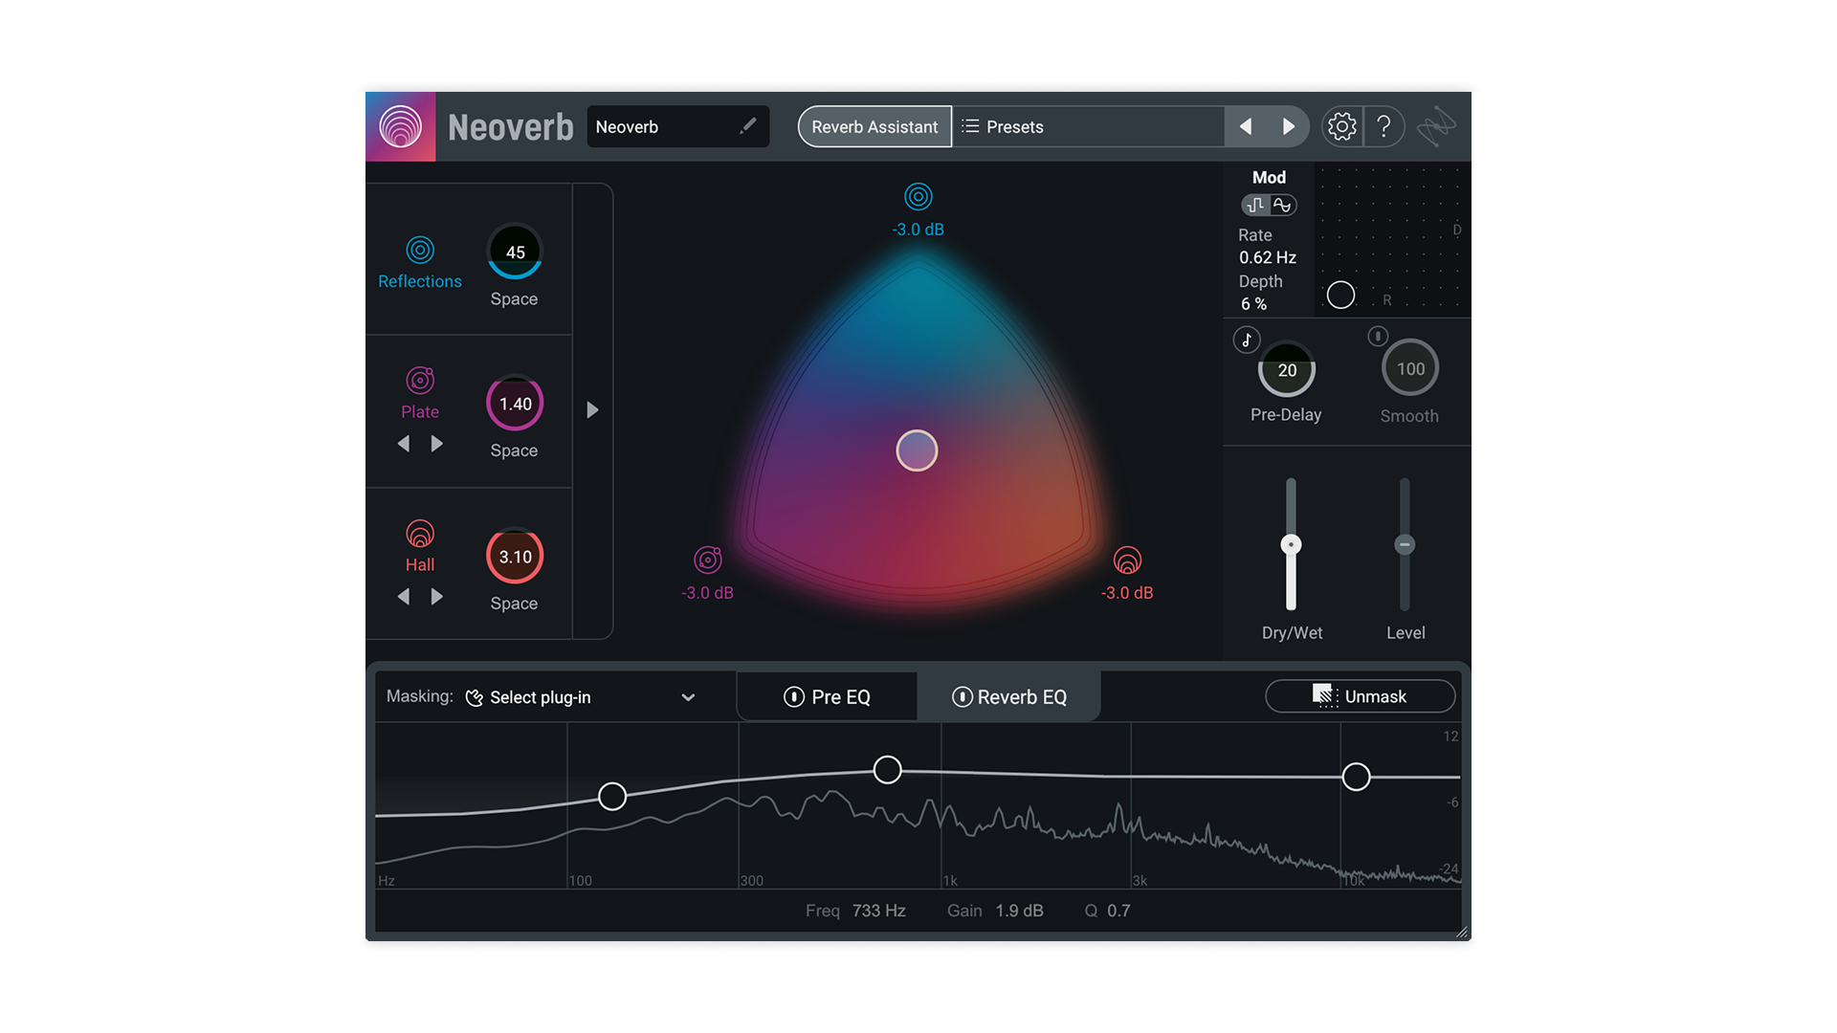Click the Plate engine icon in sidebar
This screenshot has height=1033, width=1837.
[420, 381]
